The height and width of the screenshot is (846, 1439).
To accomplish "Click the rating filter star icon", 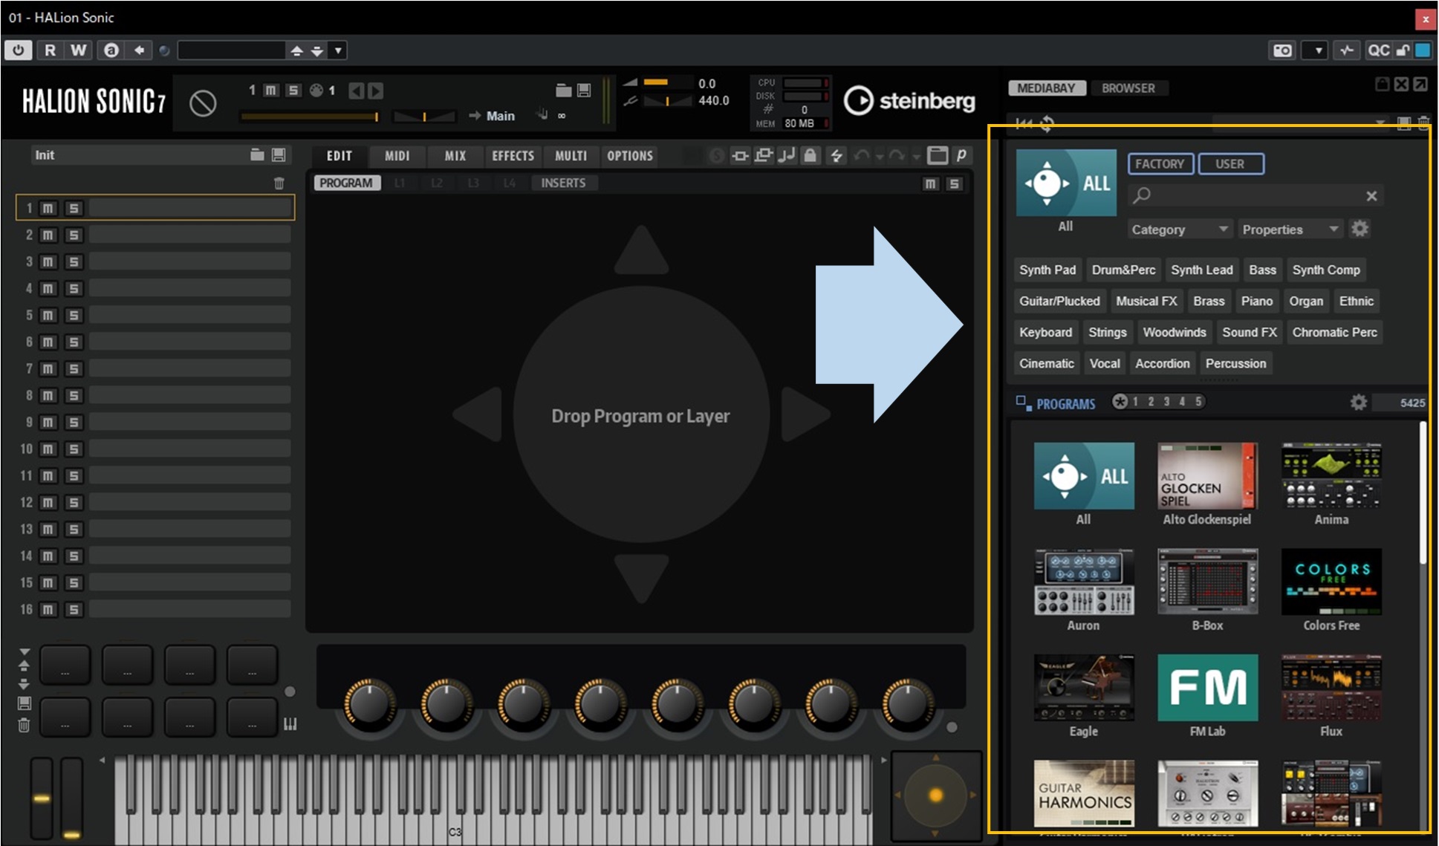I will [x=1120, y=401].
